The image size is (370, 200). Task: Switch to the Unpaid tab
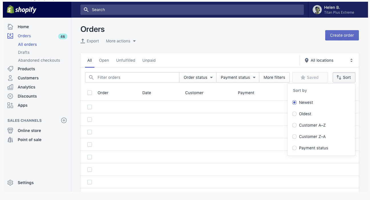click(149, 60)
